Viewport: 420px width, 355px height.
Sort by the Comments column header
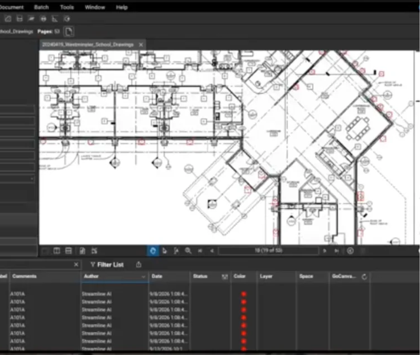click(24, 276)
